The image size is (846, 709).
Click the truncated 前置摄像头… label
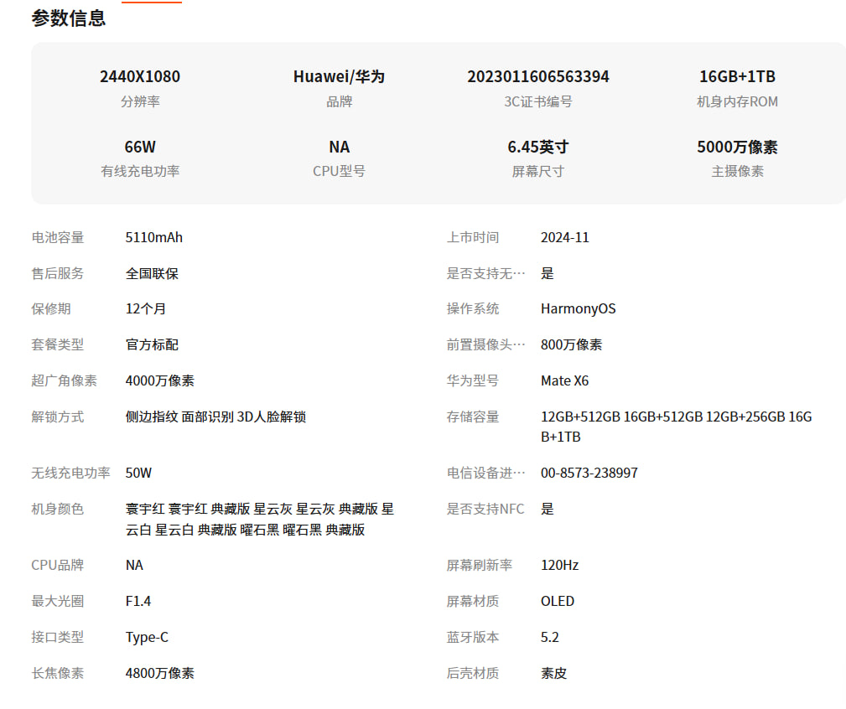tap(485, 344)
